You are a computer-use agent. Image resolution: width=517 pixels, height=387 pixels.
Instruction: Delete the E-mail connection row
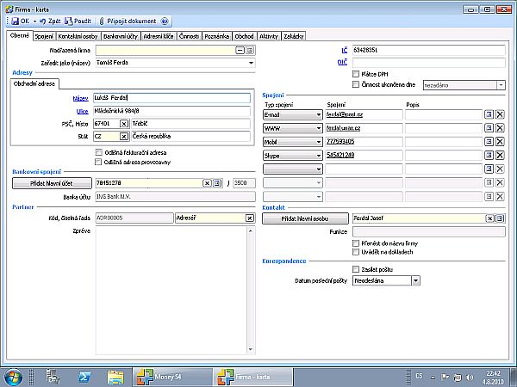pyautogui.click(x=500, y=114)
